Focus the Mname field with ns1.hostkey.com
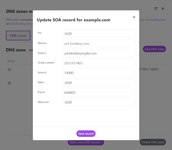Viewport: 172px width, 150px height. tap(99, 43)
